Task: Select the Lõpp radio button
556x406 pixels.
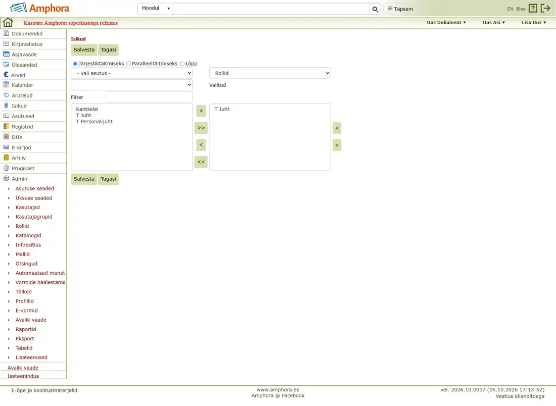Action: click(x=182, y=64)
